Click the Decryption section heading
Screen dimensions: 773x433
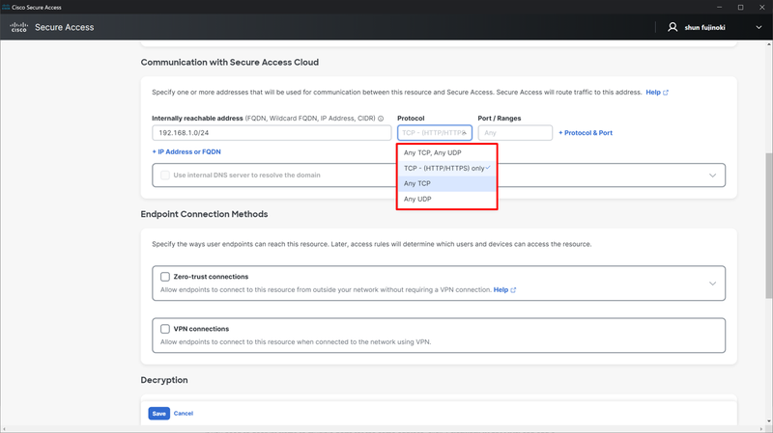pos(164,380)
